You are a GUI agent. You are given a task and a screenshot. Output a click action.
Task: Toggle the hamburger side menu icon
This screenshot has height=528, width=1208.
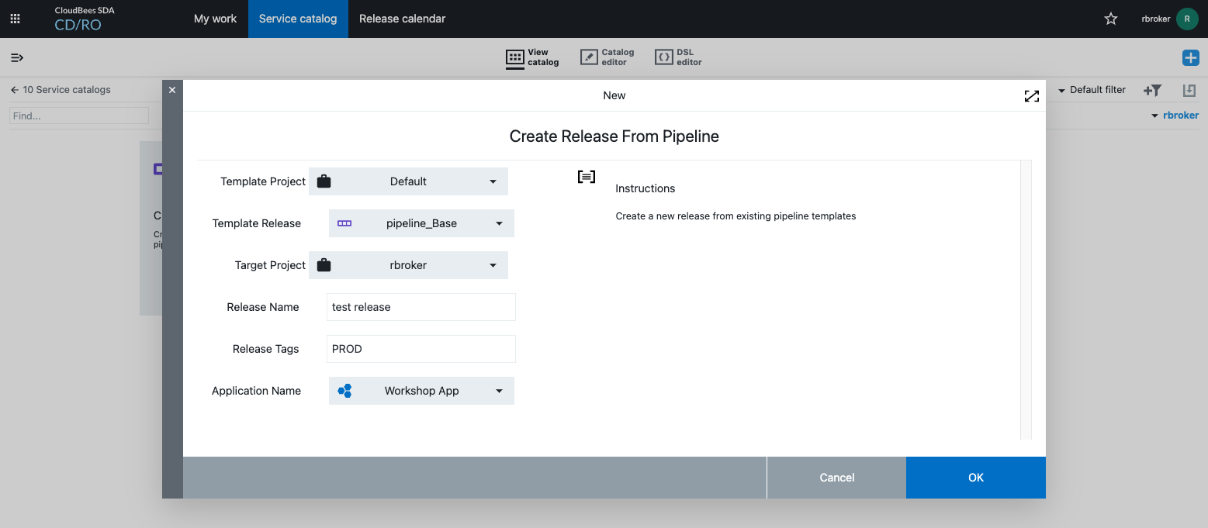[17, 57]
